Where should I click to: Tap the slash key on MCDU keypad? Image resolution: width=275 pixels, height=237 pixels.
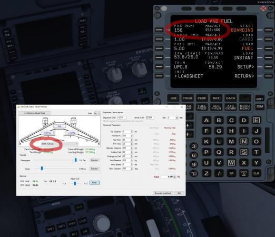pos(219,173)
